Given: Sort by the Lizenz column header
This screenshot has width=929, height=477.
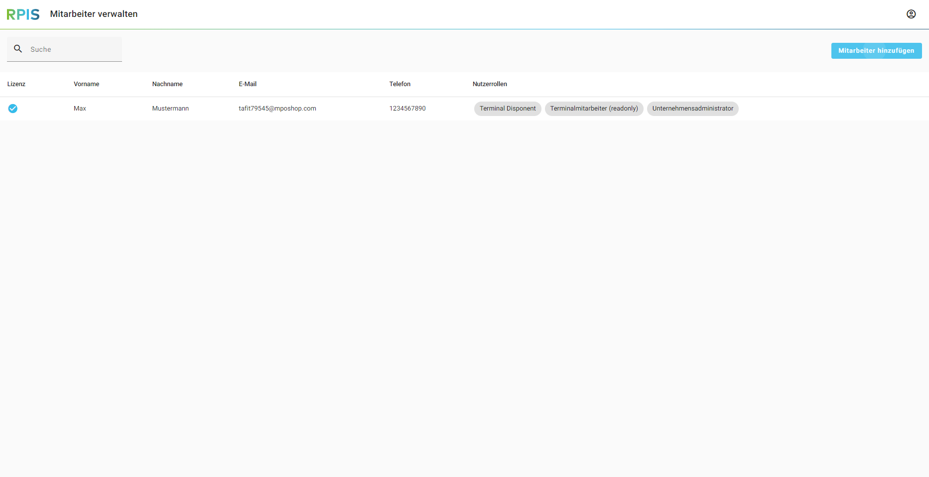Looking at the screenshot, I should [16, 84].
